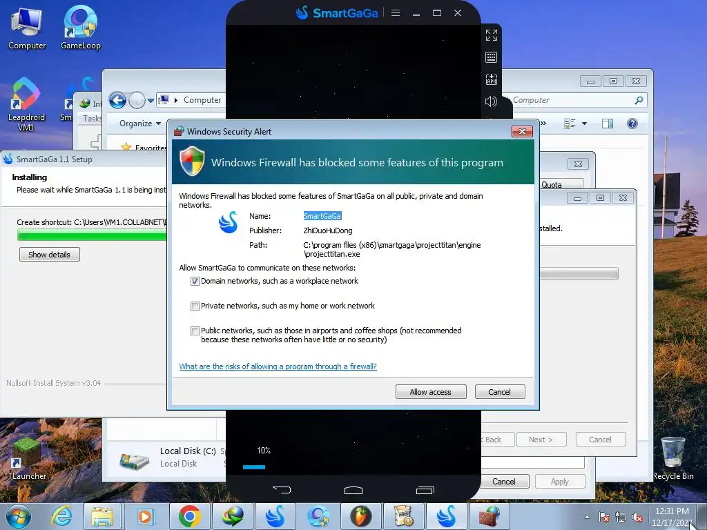This screenshot has width=707, height=530.
Task: Click the taskbar clock showing 12:31 PM
Action: [672, 517]
